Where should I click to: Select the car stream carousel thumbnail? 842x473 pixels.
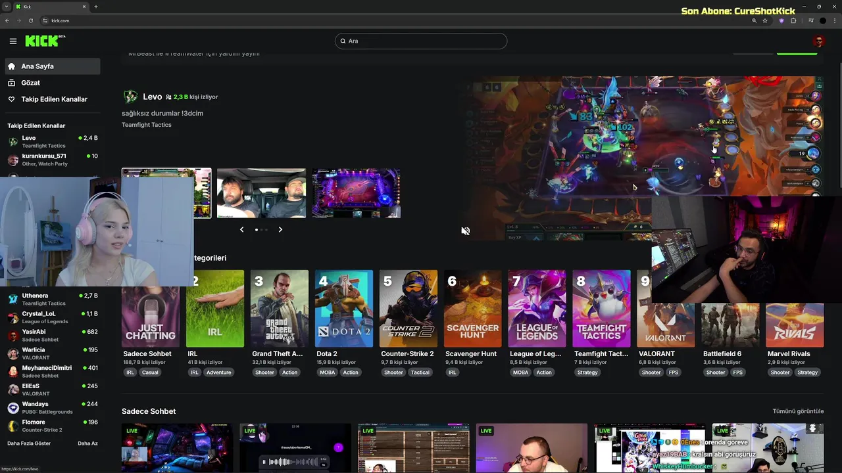261,193
